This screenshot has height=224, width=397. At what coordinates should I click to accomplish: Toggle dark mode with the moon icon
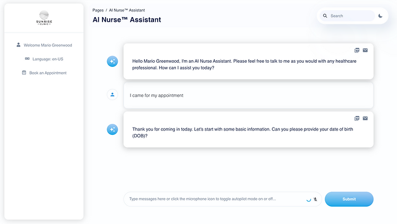click(x=380, y=16)
